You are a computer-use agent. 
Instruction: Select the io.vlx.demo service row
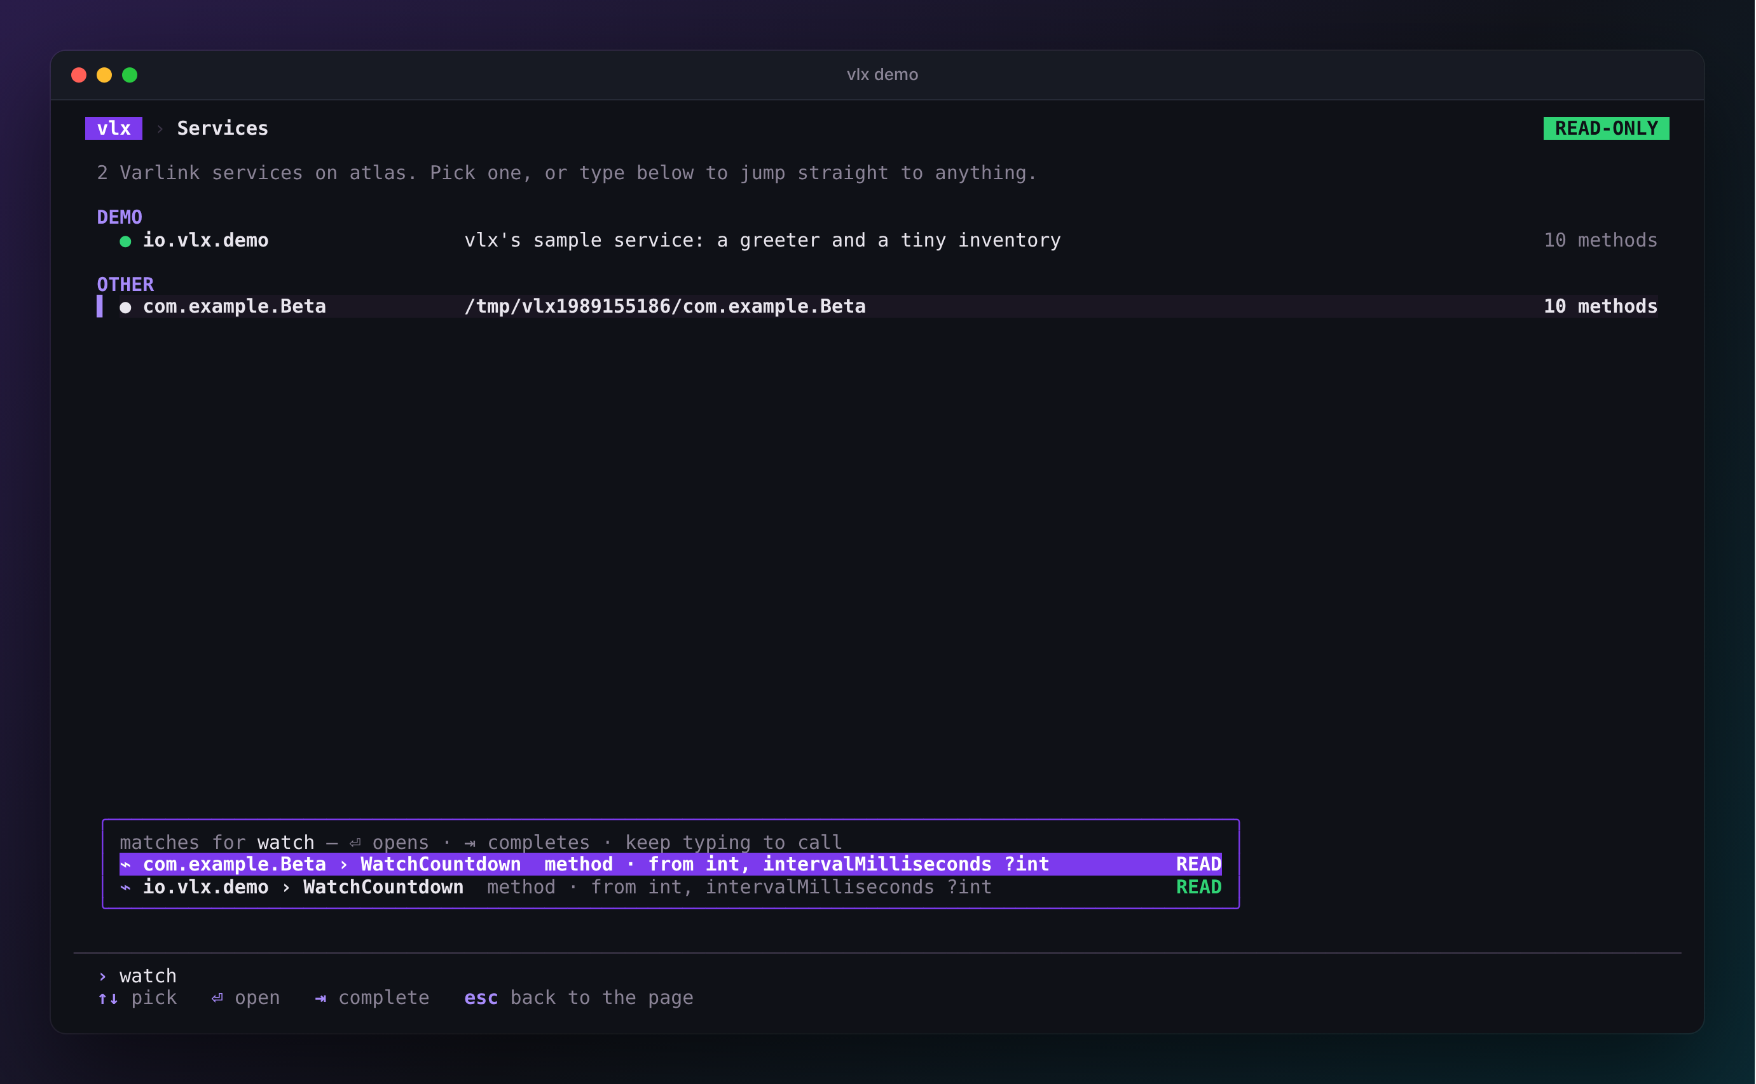pos(877,240)
